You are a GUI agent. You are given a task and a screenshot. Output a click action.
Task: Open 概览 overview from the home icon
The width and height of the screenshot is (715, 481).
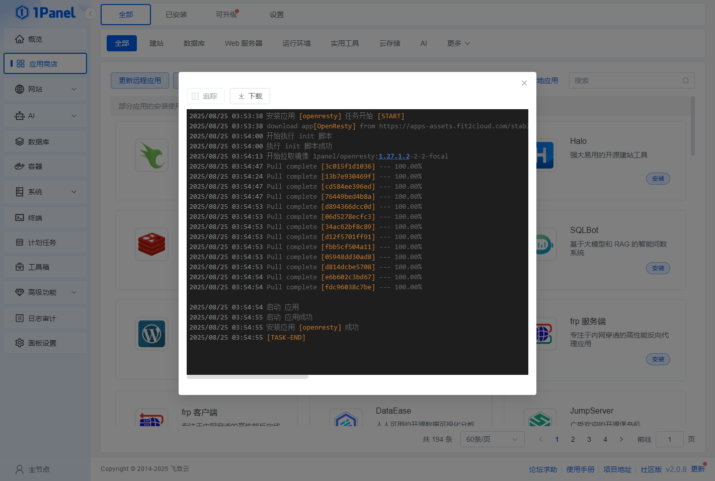coord(20,39)
